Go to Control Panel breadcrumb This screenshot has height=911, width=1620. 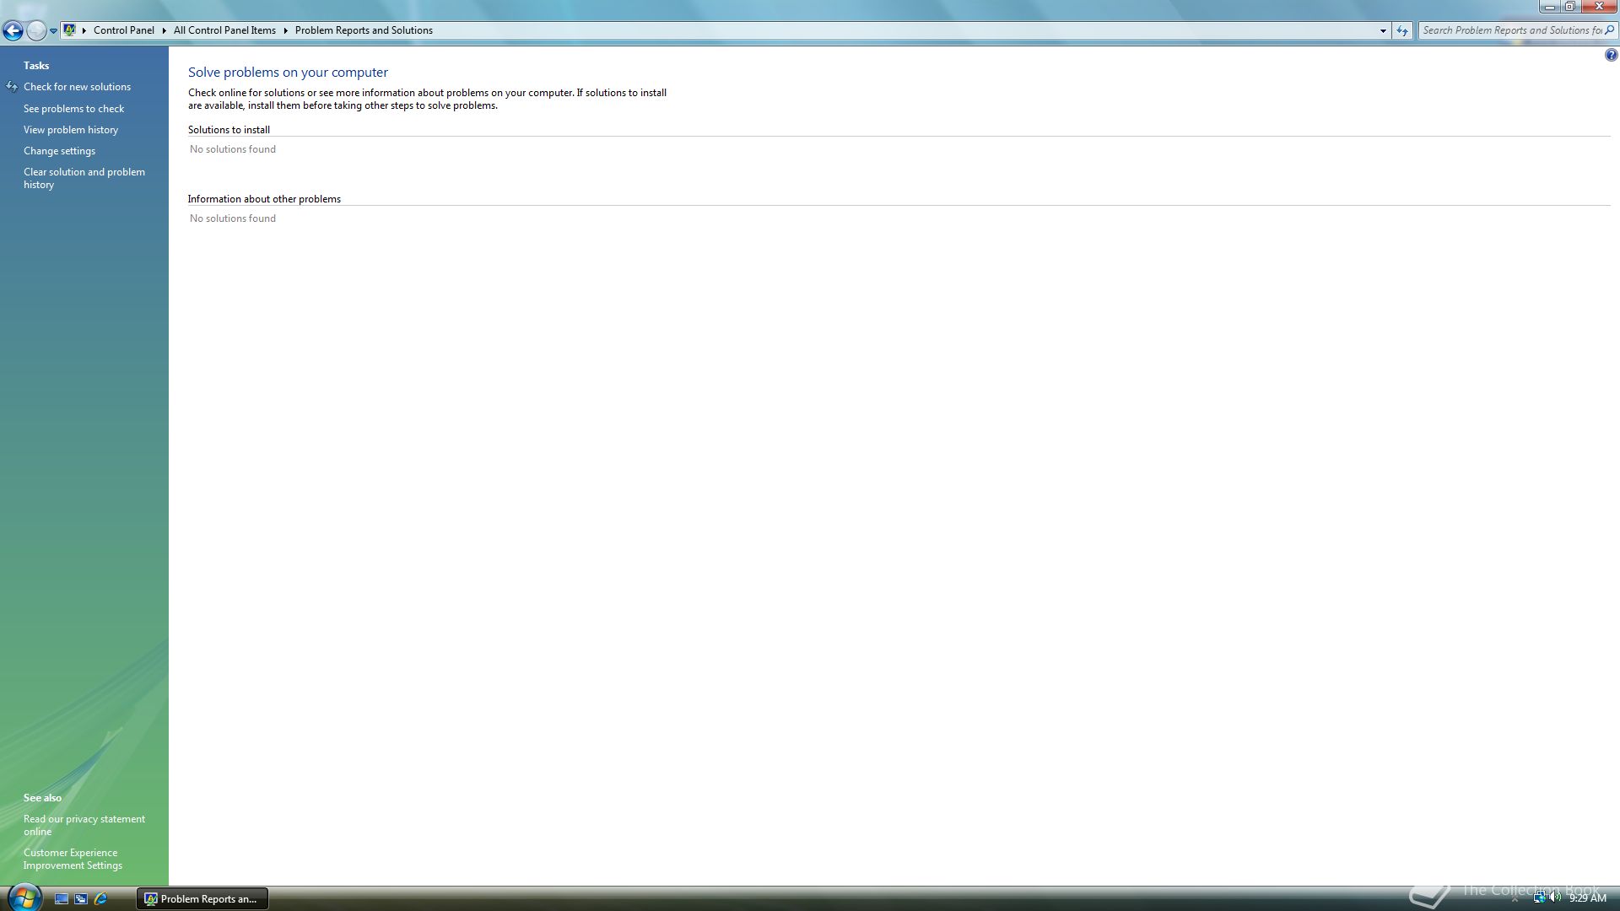coord(124,30)
